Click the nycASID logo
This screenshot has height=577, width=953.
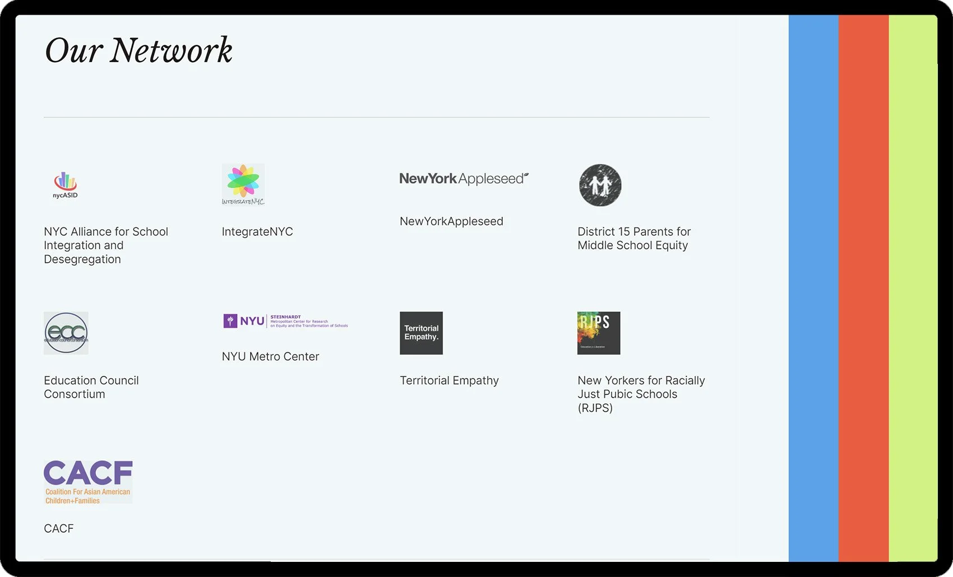tap(66, 185)
